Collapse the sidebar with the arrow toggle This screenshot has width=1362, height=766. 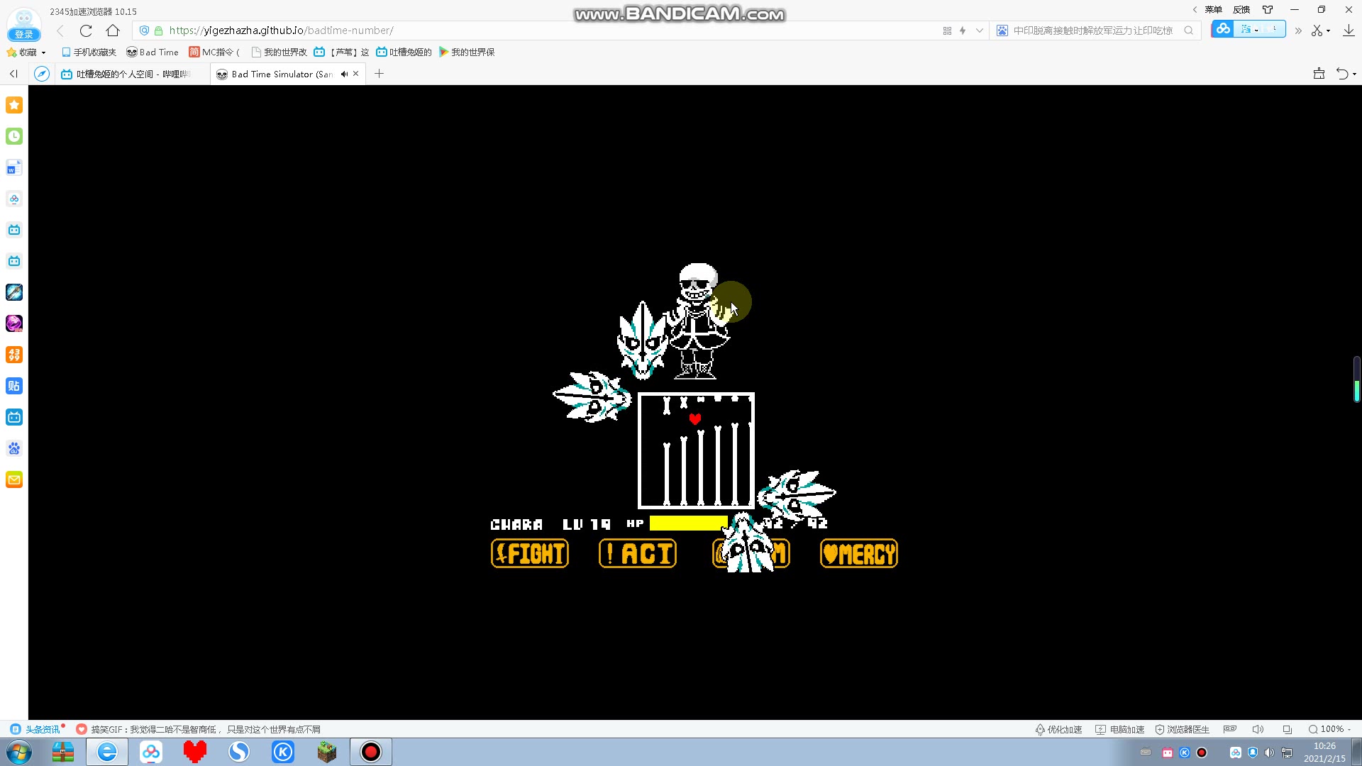point(13,74)
